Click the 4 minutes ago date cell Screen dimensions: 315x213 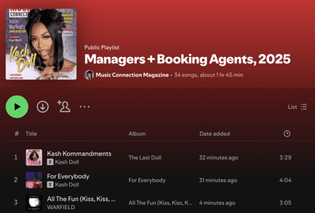pos(217,203)
